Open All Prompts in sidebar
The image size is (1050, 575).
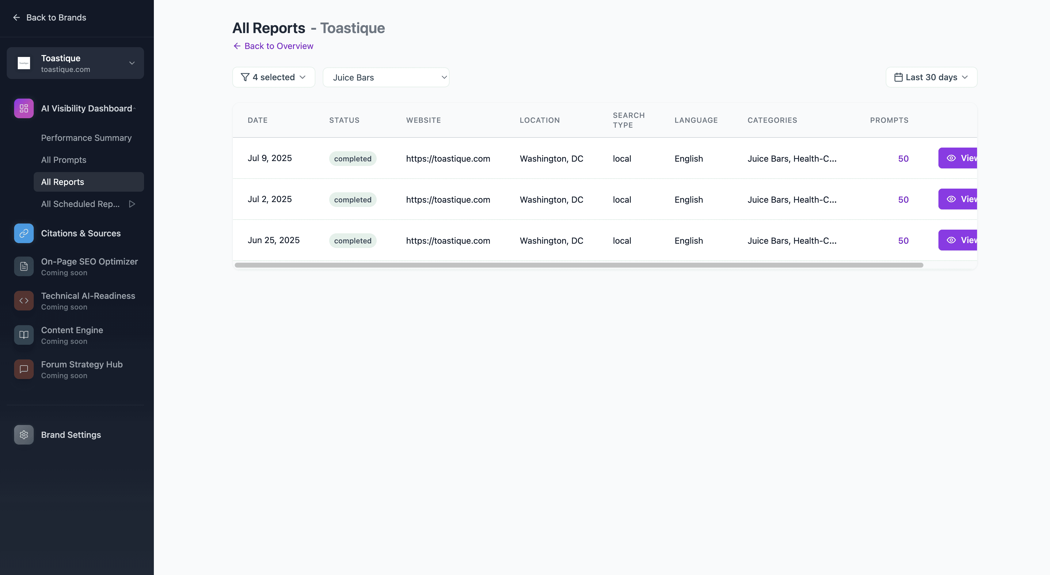[x=63, y=160]
